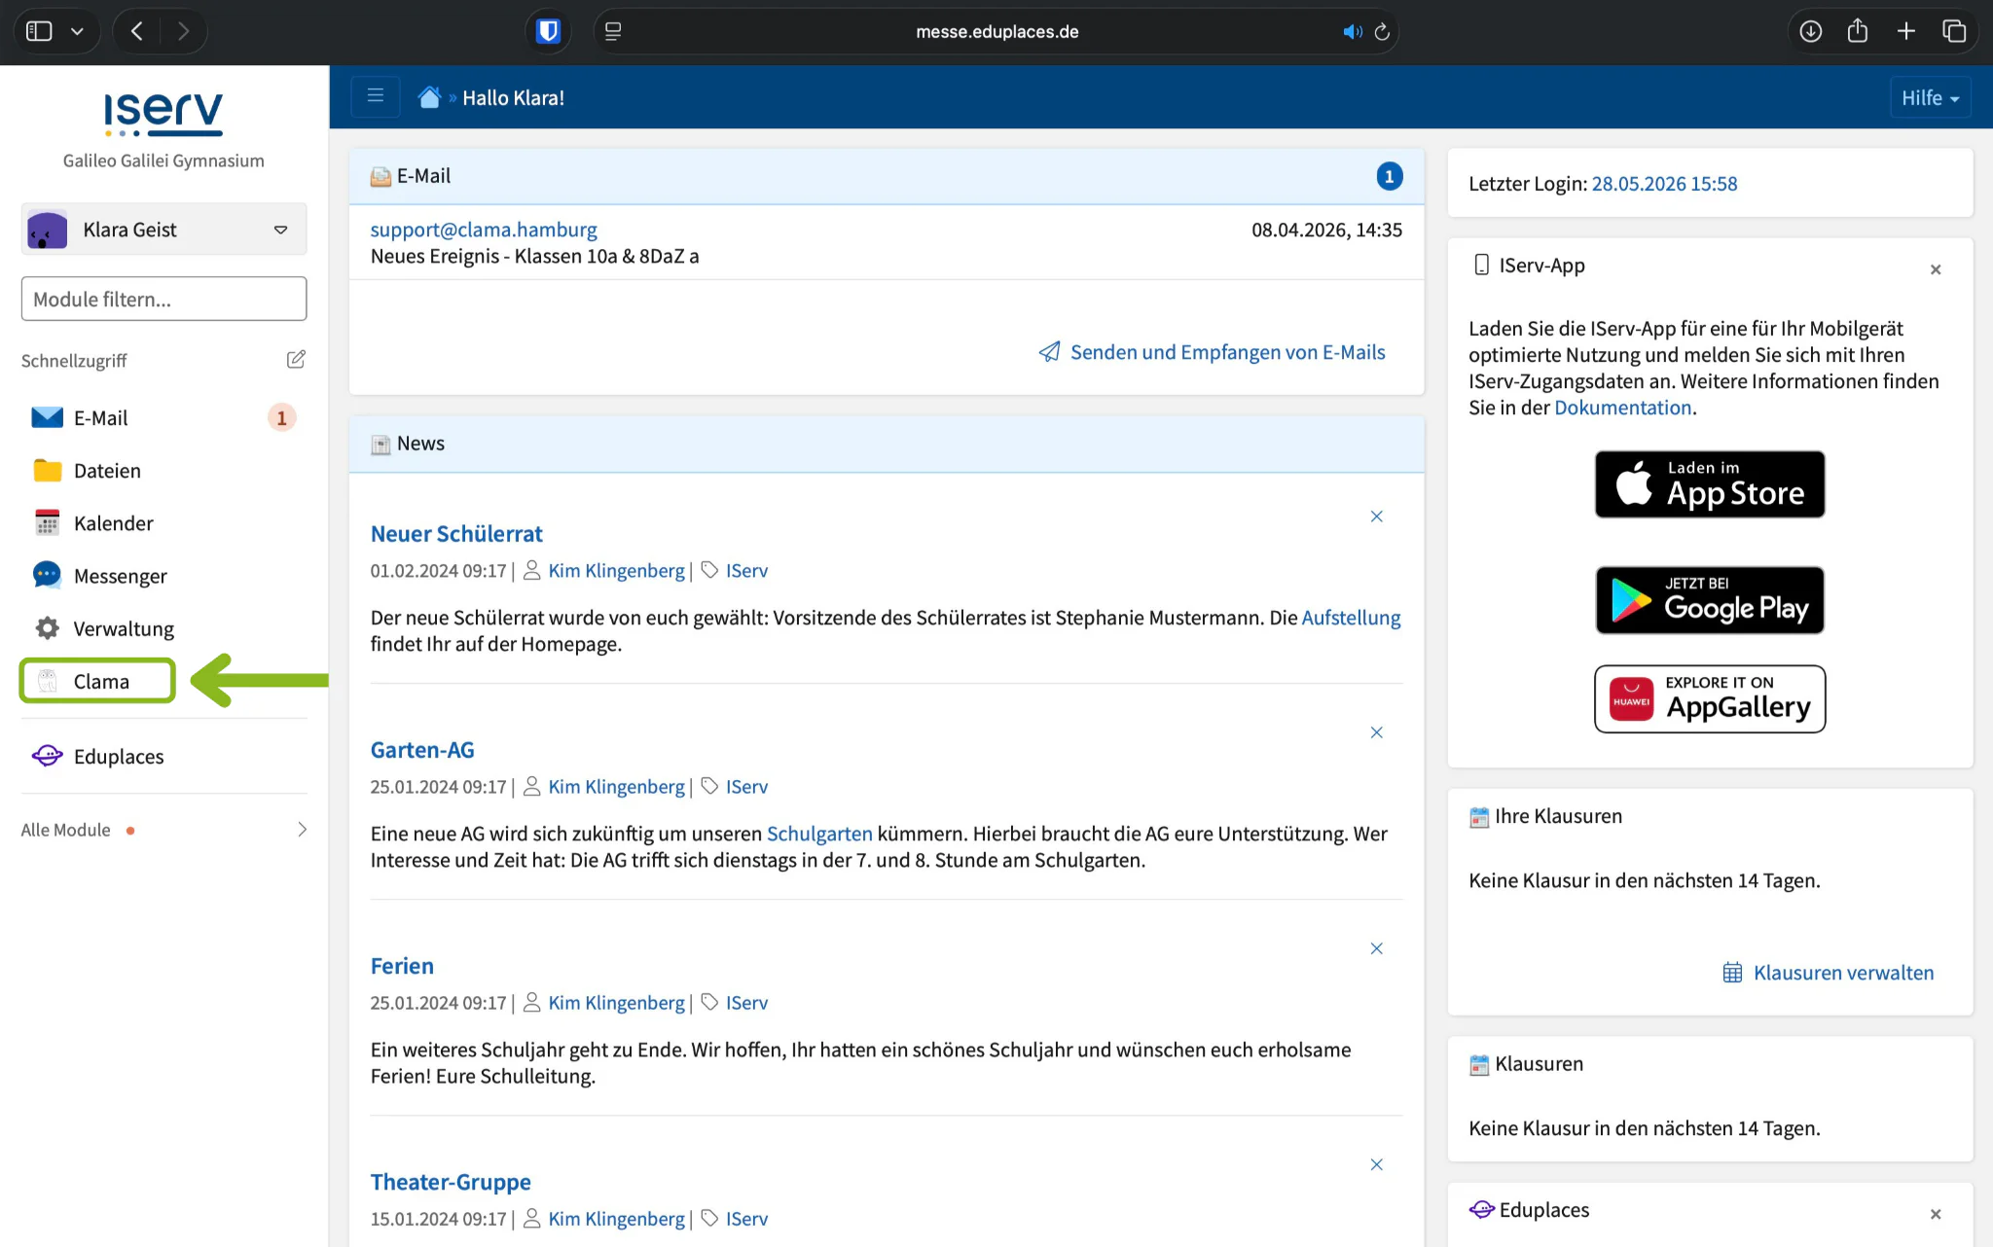Open the Hilfe dropdown menu
Viewport: 1993px width, 1247px height.
(1930, 97)
